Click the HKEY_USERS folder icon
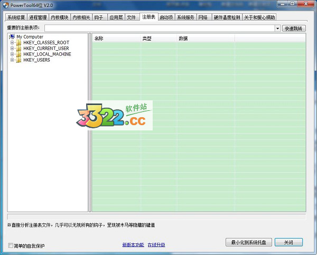This screenshot has width=317, height=255. click(x=18, y=60)
